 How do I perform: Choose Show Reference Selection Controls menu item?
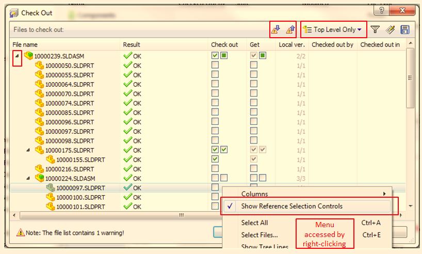(291, 207)
